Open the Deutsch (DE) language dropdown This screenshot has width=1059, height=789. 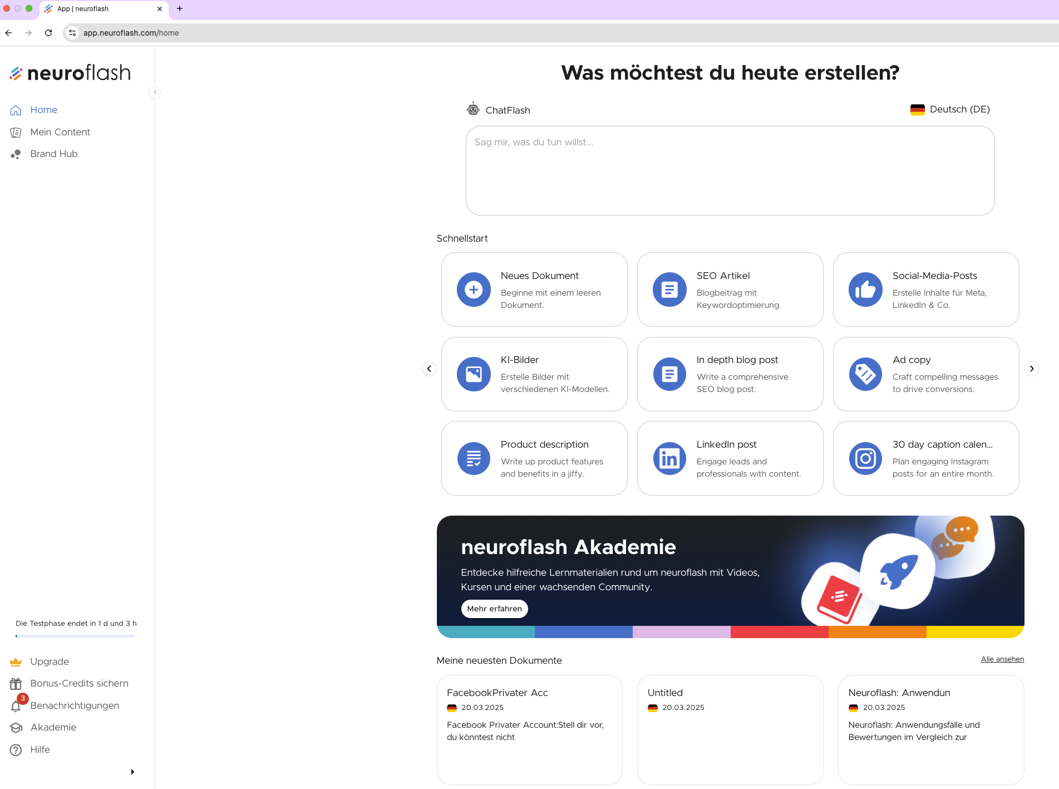pyautogui.click(x=950, y=110)
